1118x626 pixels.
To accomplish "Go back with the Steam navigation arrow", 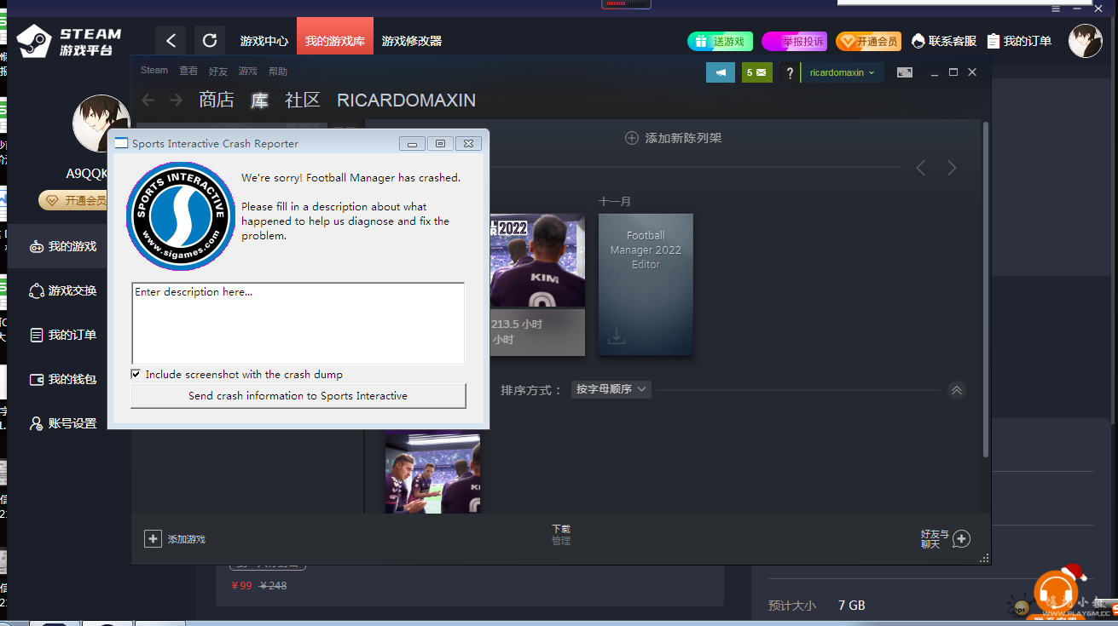I will [148, 101].
